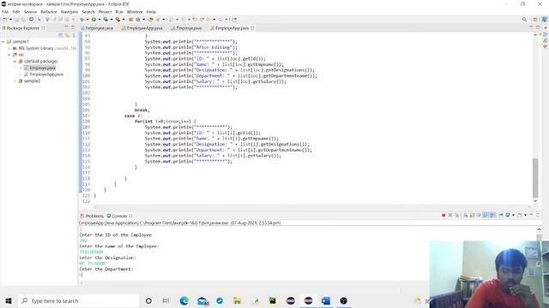
Task: Open Microsoft Word from the taskbar
Action: click(x=326, y=300)
